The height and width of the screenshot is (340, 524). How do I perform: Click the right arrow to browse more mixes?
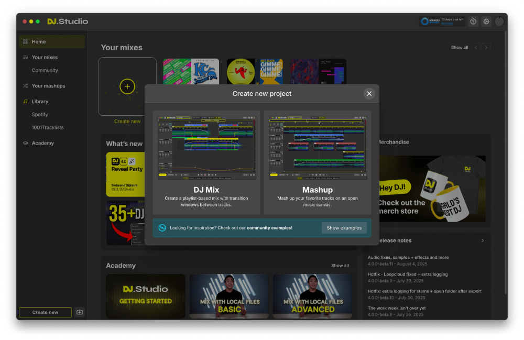[x=486, y=47]
